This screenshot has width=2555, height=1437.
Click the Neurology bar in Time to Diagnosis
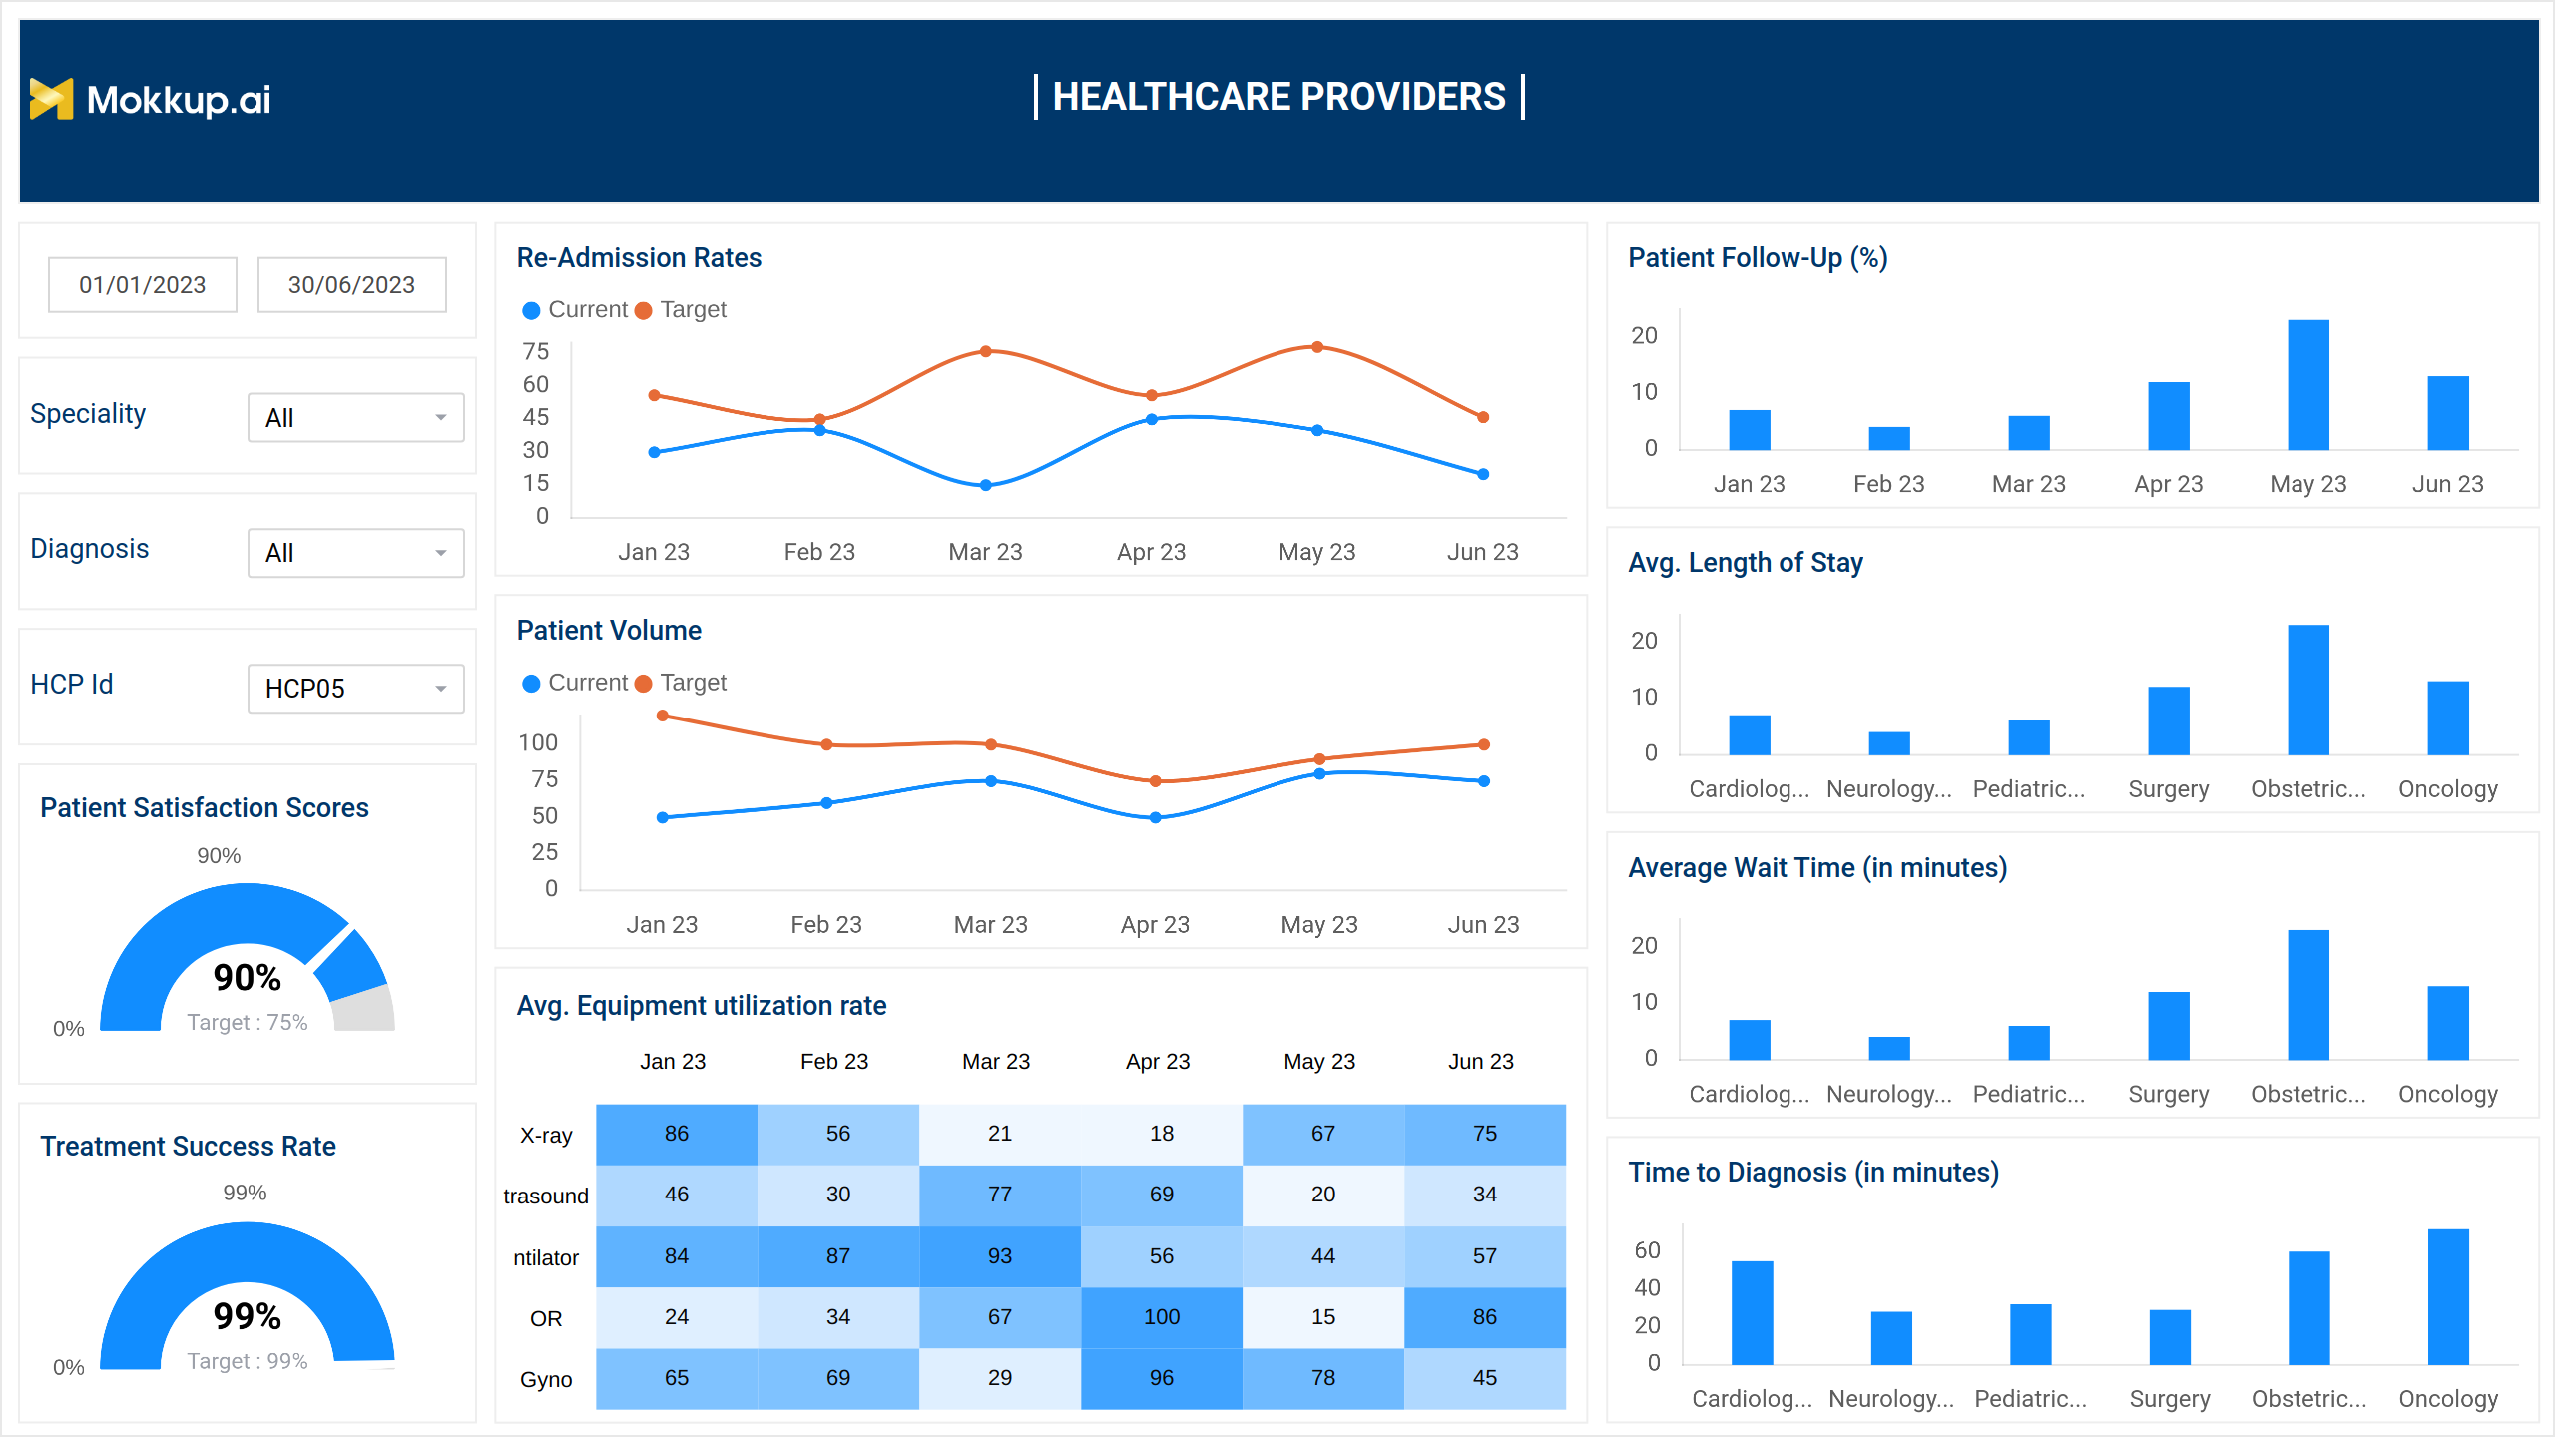(x=1891, y=1339)
